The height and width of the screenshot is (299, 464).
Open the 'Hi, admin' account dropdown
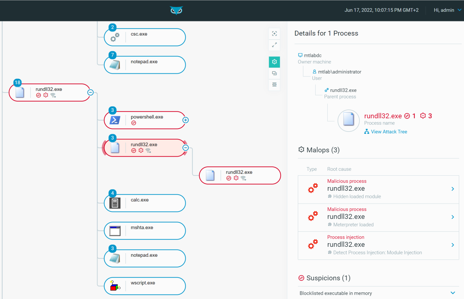click(447, 10)
